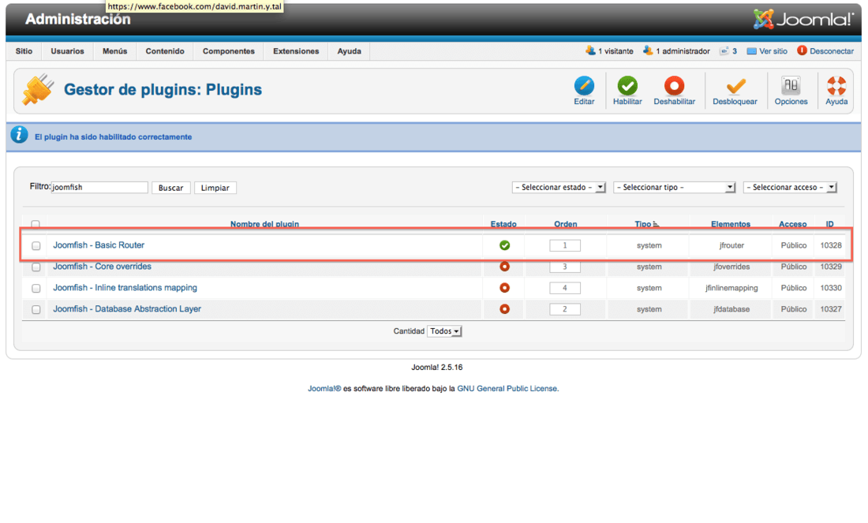Image resolution: width=868 pixels, height=523 pixels.
Task: Click the order field for Basic Router
Action: tap(565, 245)
